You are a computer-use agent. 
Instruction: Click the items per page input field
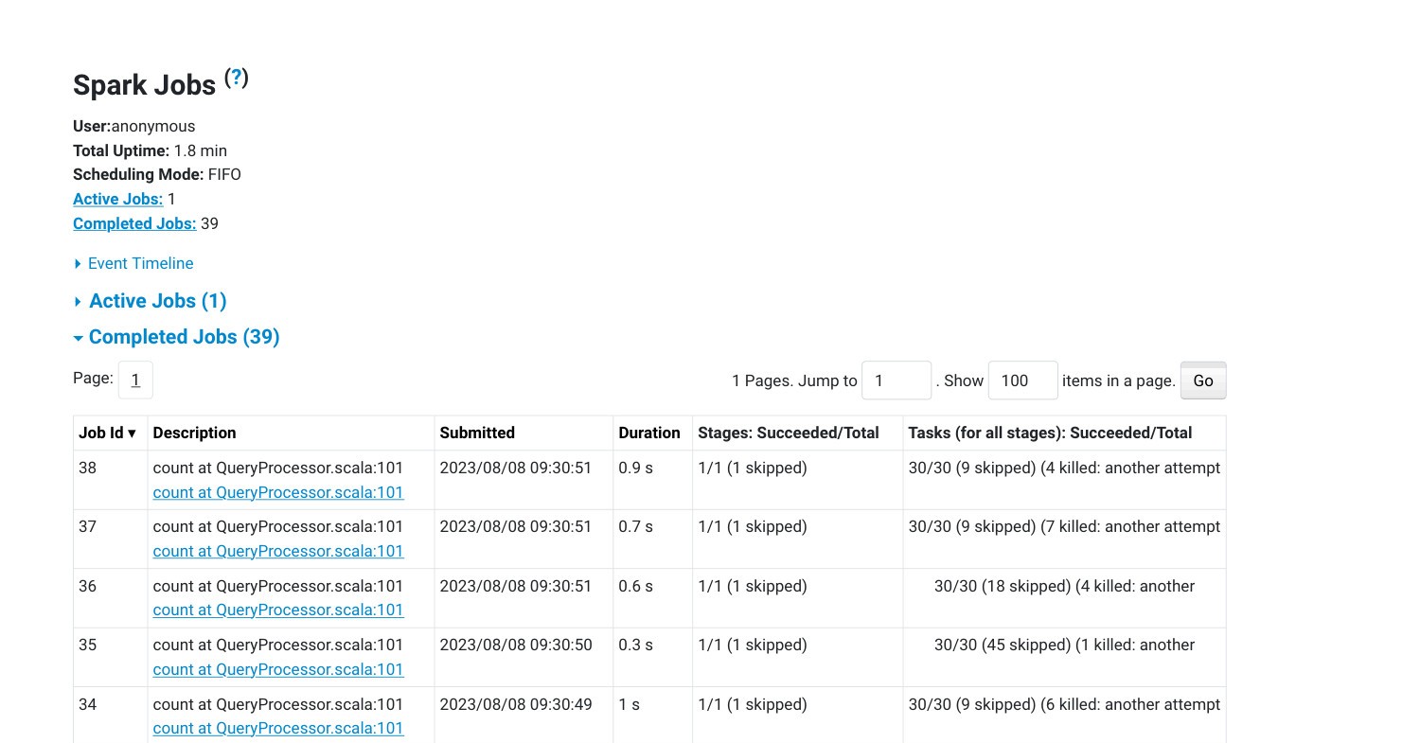click(1021, 380)
